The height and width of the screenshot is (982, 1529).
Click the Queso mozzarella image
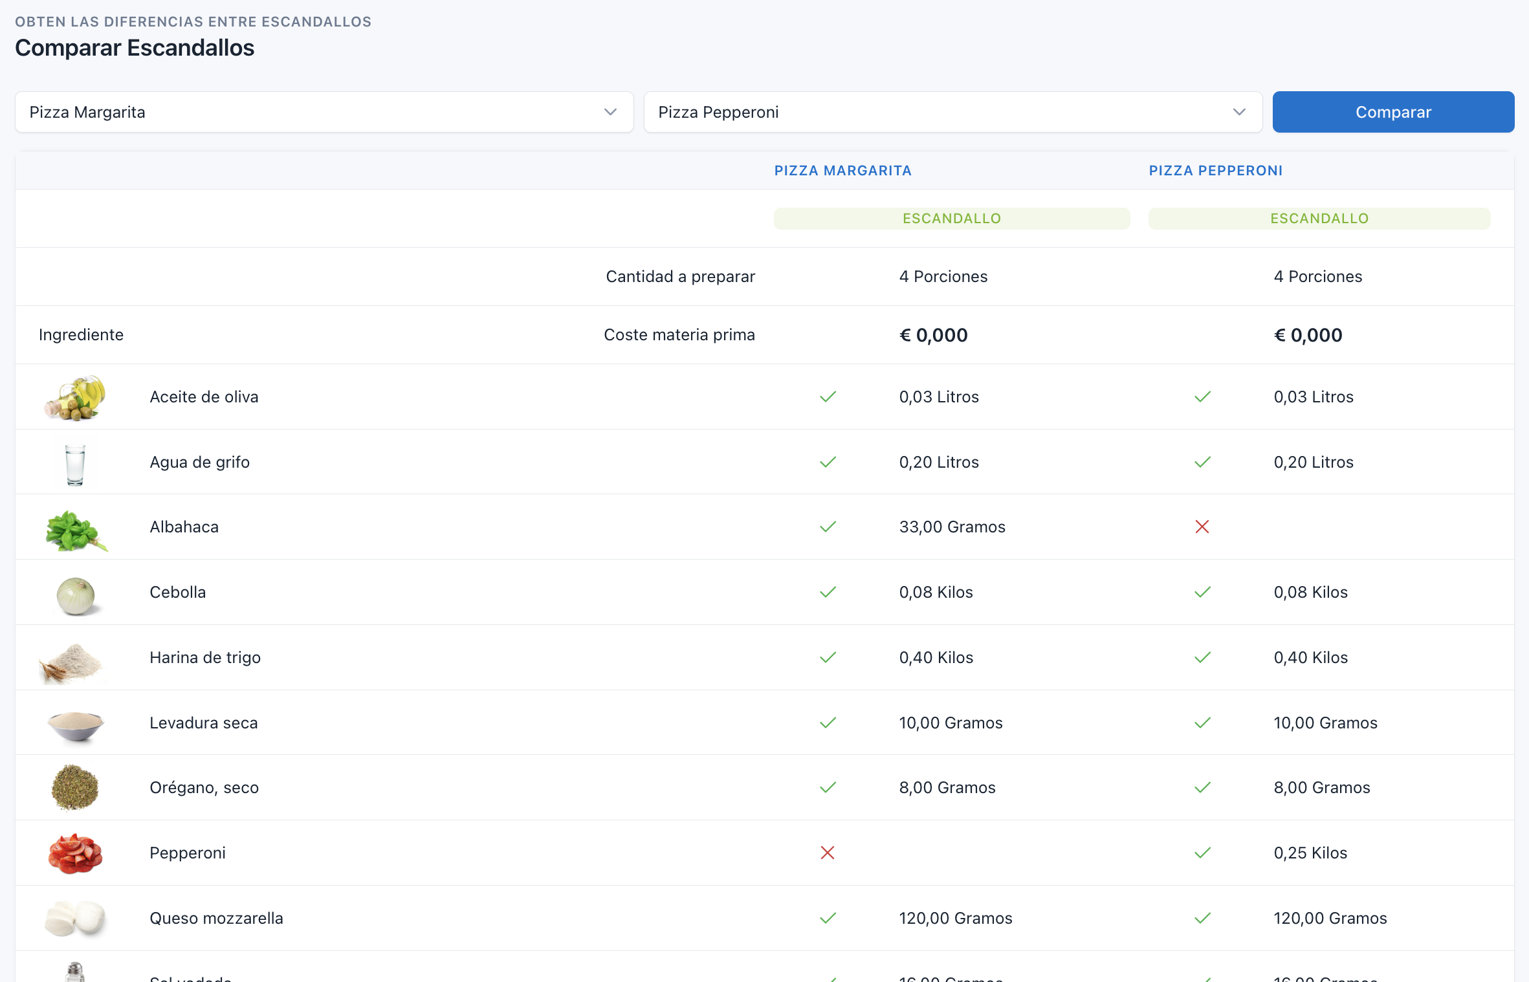coord(75,919)
